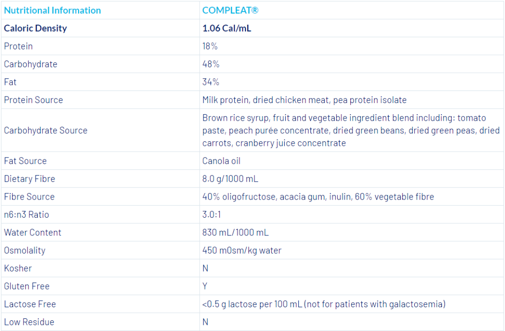Click the 34% fat value
Image resolution: width=505 pixels, height=331 pixels.
pos(211,82)
